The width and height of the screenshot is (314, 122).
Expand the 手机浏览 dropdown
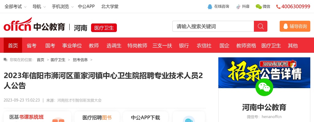click(63, 7)
